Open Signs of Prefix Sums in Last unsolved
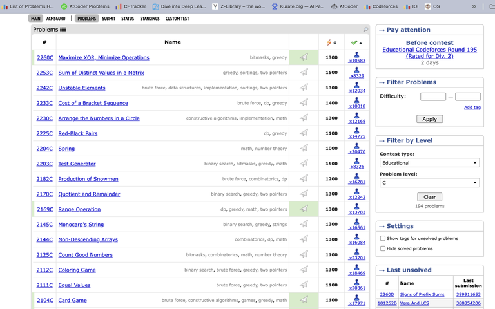Viewport: 495px width, 309px height. 422,294
